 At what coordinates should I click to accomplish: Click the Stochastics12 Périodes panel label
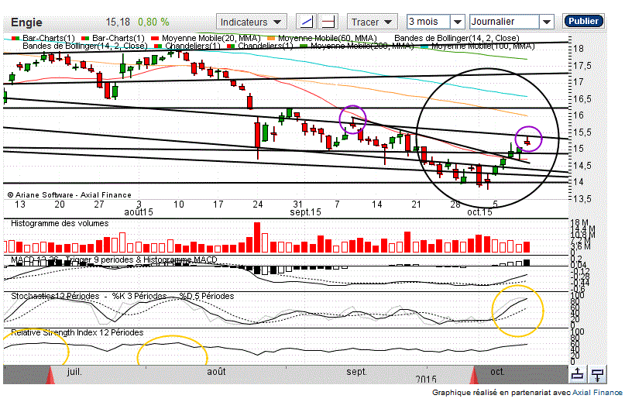tap(55, 296)
